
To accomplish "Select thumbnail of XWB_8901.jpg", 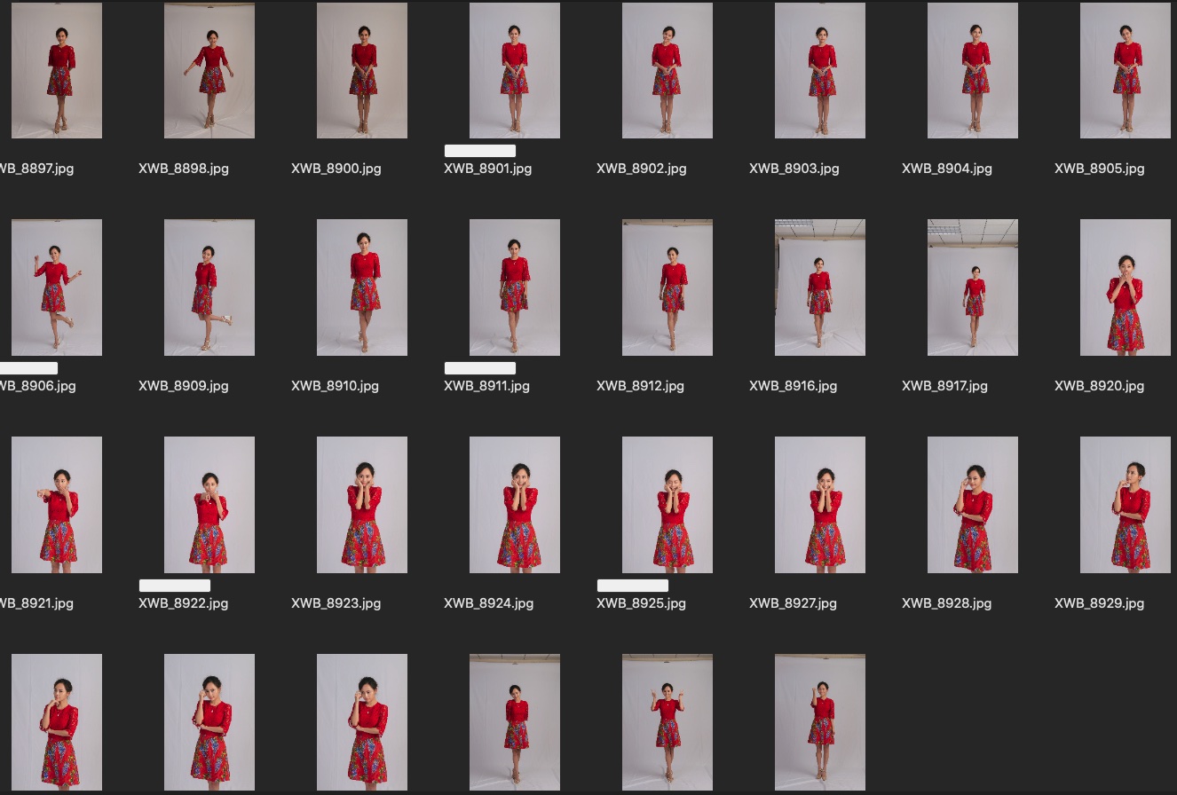I will point(515,71).
